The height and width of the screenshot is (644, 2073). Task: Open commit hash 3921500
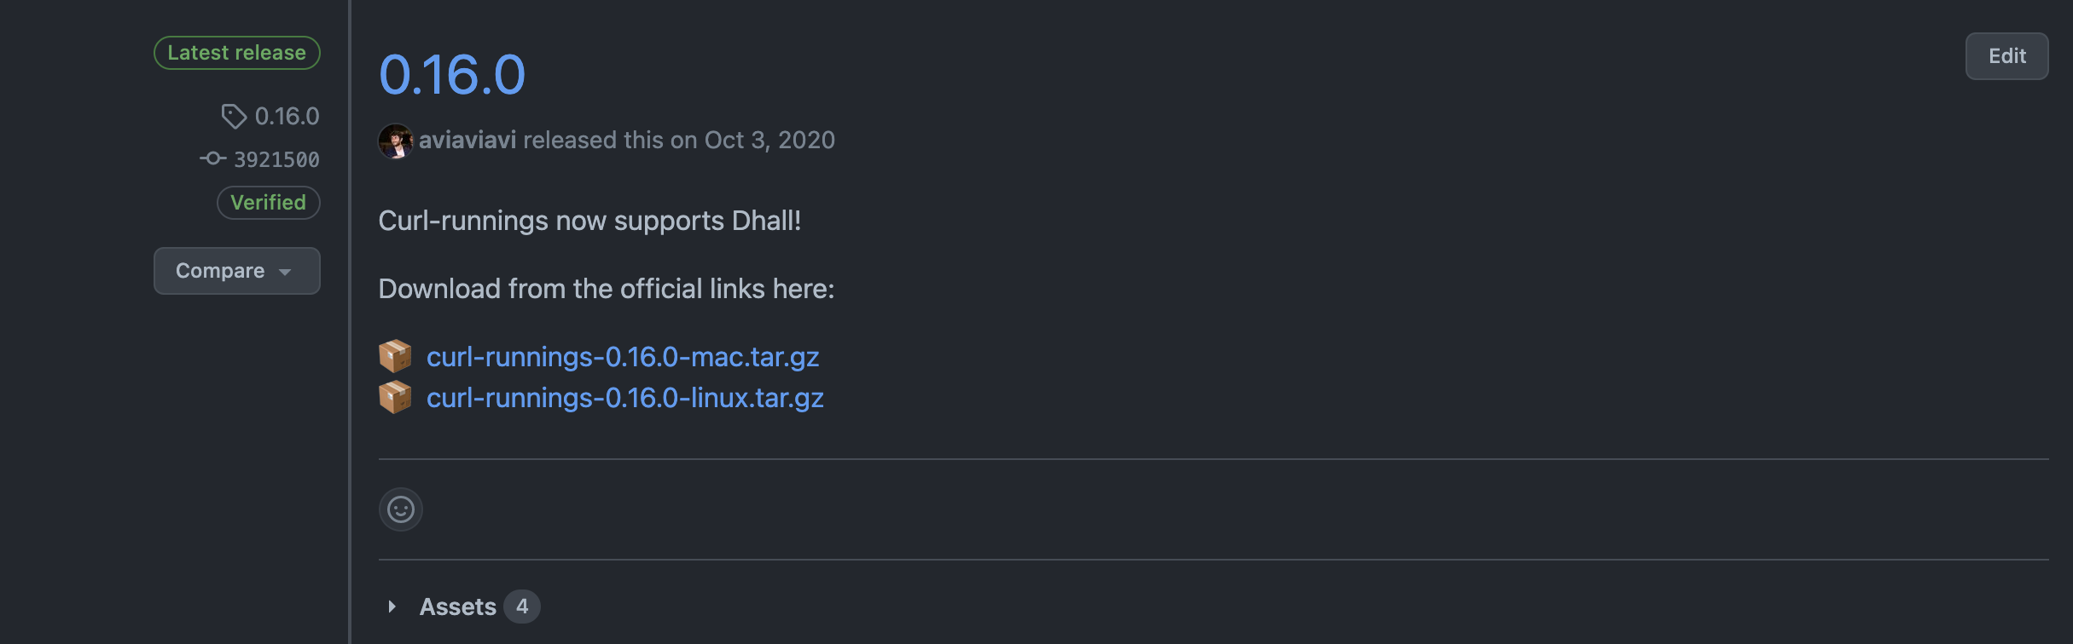(276, 159)
